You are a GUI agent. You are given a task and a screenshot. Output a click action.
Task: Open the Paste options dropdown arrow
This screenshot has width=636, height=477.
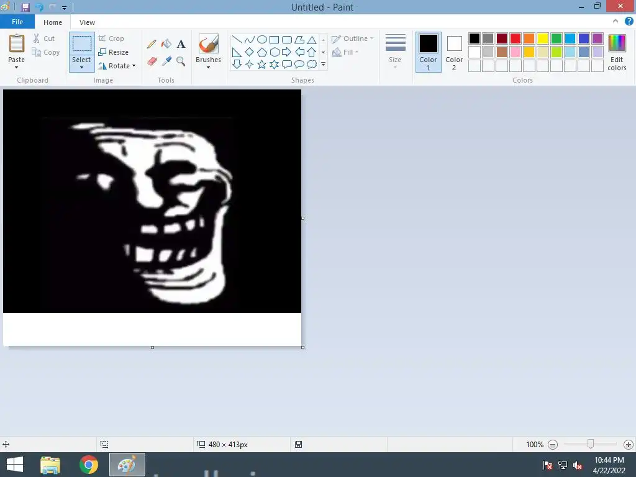click(x=17, y=67)
